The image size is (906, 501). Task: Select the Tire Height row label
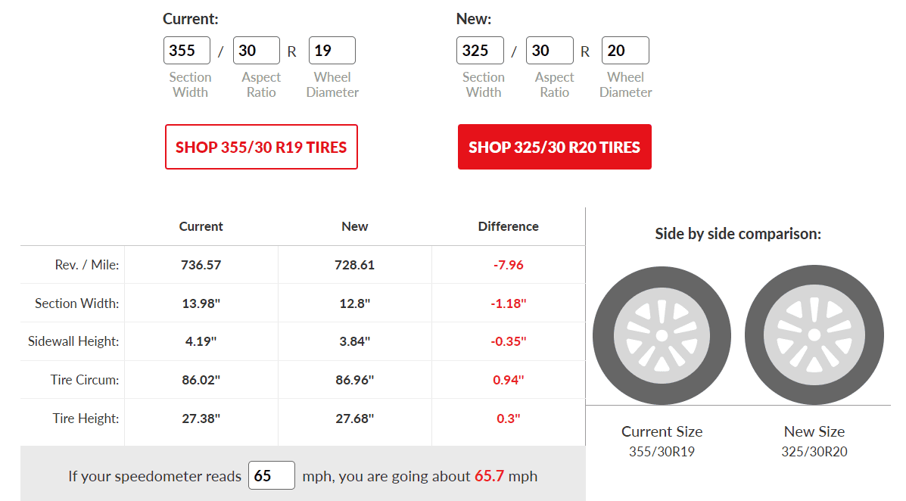[x=86, y=419]
